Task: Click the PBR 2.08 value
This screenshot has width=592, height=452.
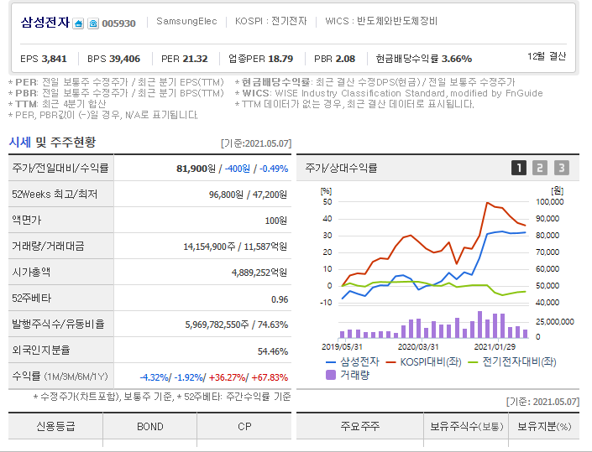Action: 334,59
